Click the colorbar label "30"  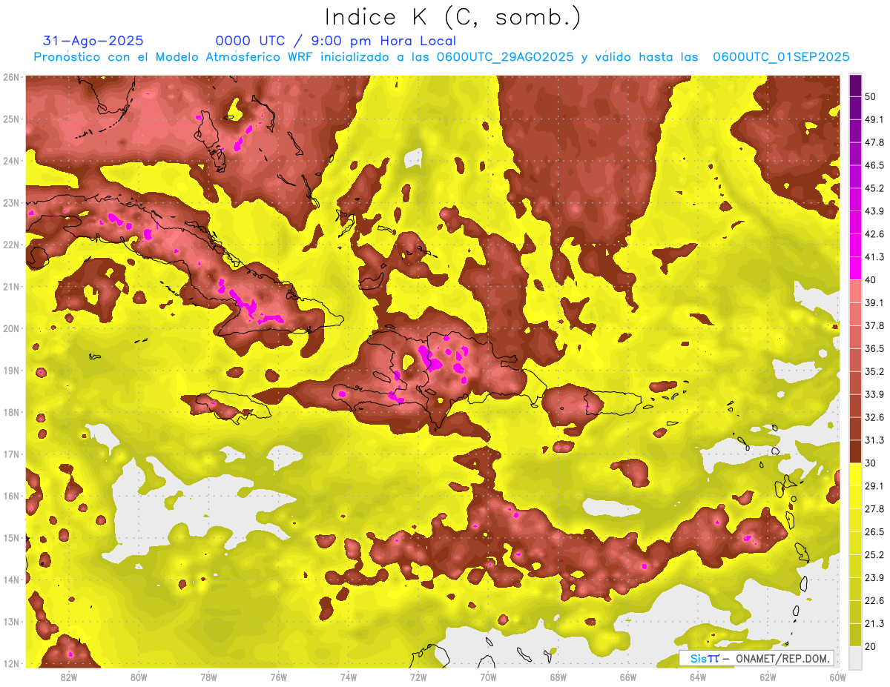871,463
